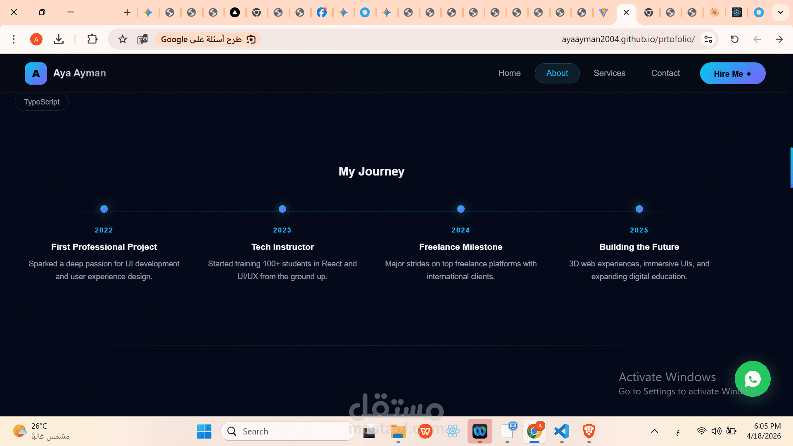Click the bookmark star icon in address bar
The height and width of the screenshot is (446, 793).
coord(123,39)
